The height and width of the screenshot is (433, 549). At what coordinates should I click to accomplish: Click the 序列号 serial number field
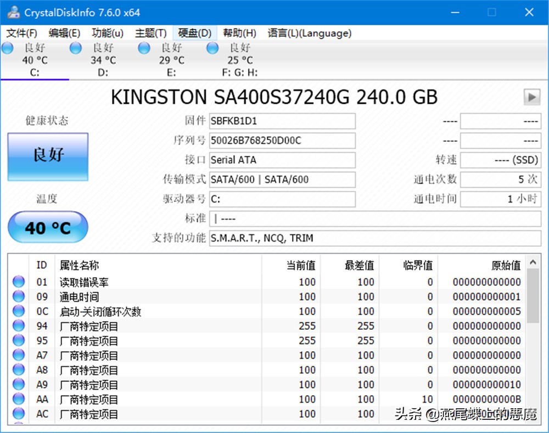(282, 140)
